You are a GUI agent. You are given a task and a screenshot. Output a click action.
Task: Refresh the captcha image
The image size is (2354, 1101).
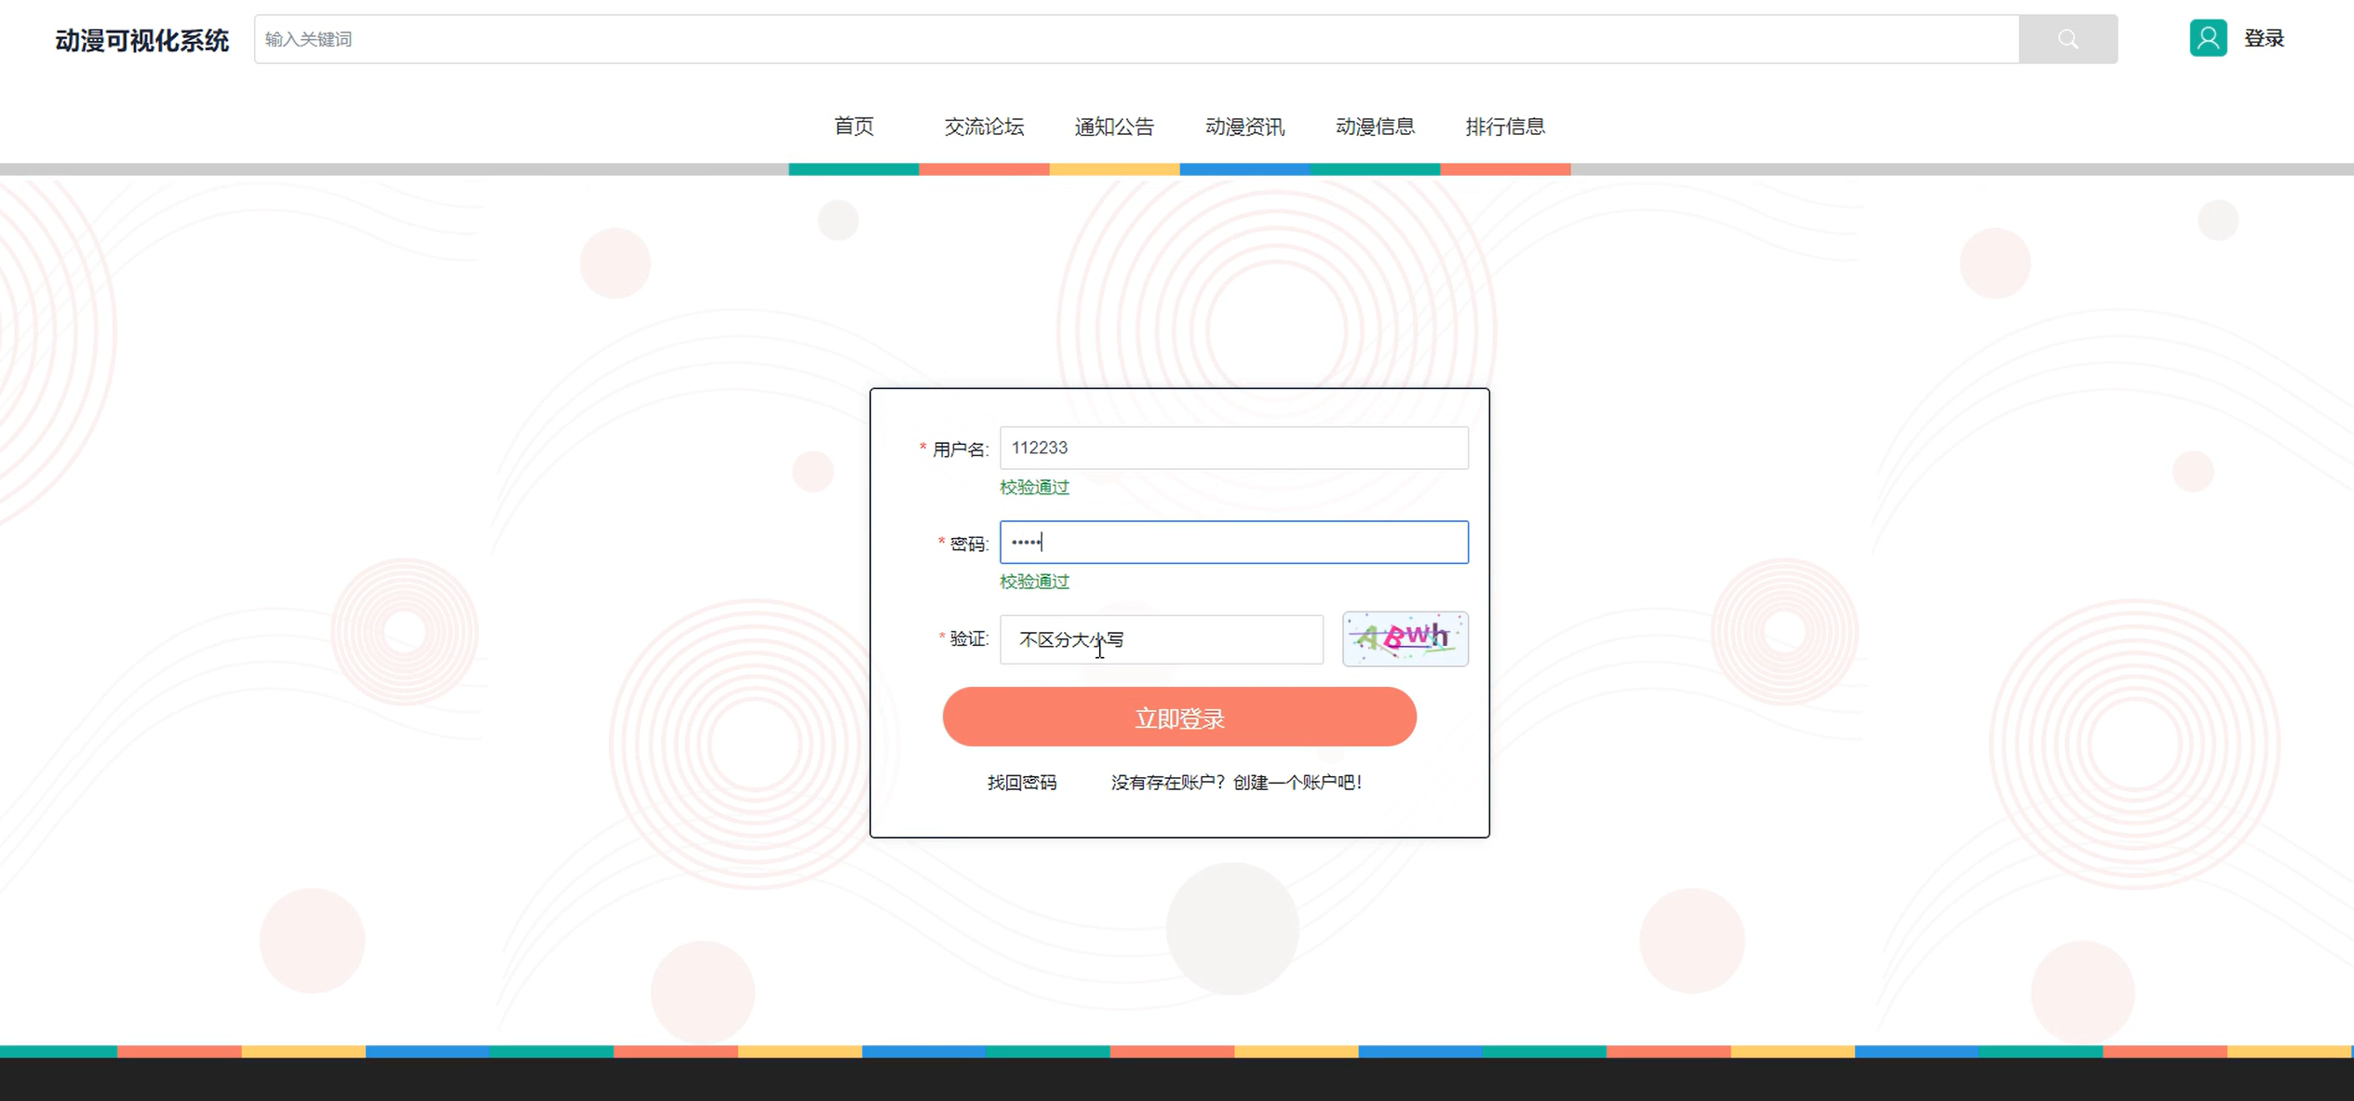tap(1405, 638)
